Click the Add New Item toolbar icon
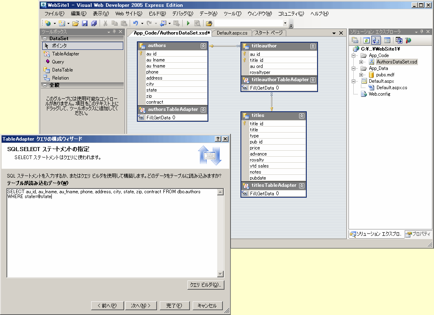The width and height of the screenshot is (434, 315). pyautogui.click(x=62, y=24)
